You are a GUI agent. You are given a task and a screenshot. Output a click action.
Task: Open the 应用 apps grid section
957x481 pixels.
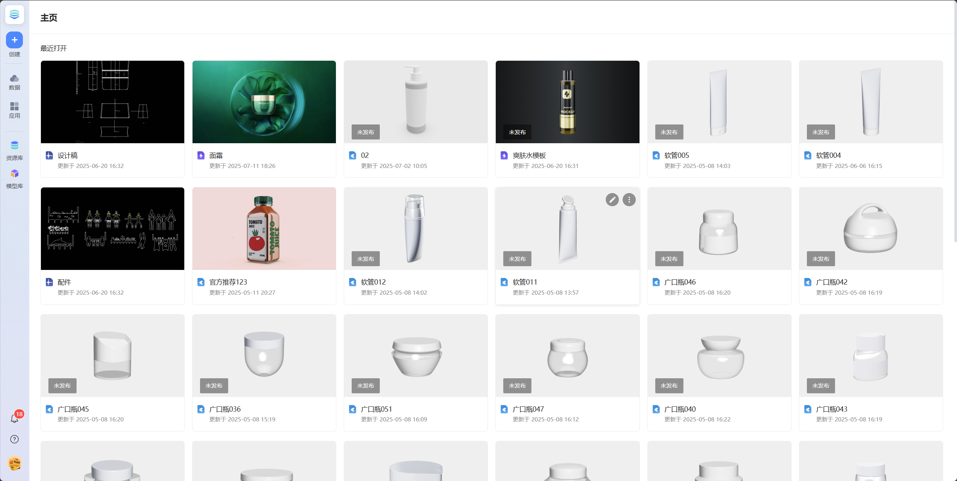[14, 111]
